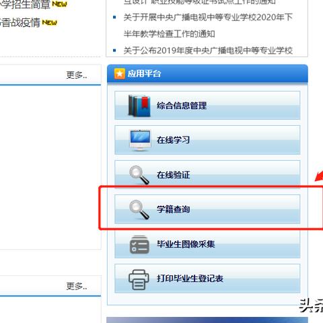323x323 pixels.
Task: Open notice 关于公布2019年度中央广播电视中等专业学校
Action: tap(208, 50)
